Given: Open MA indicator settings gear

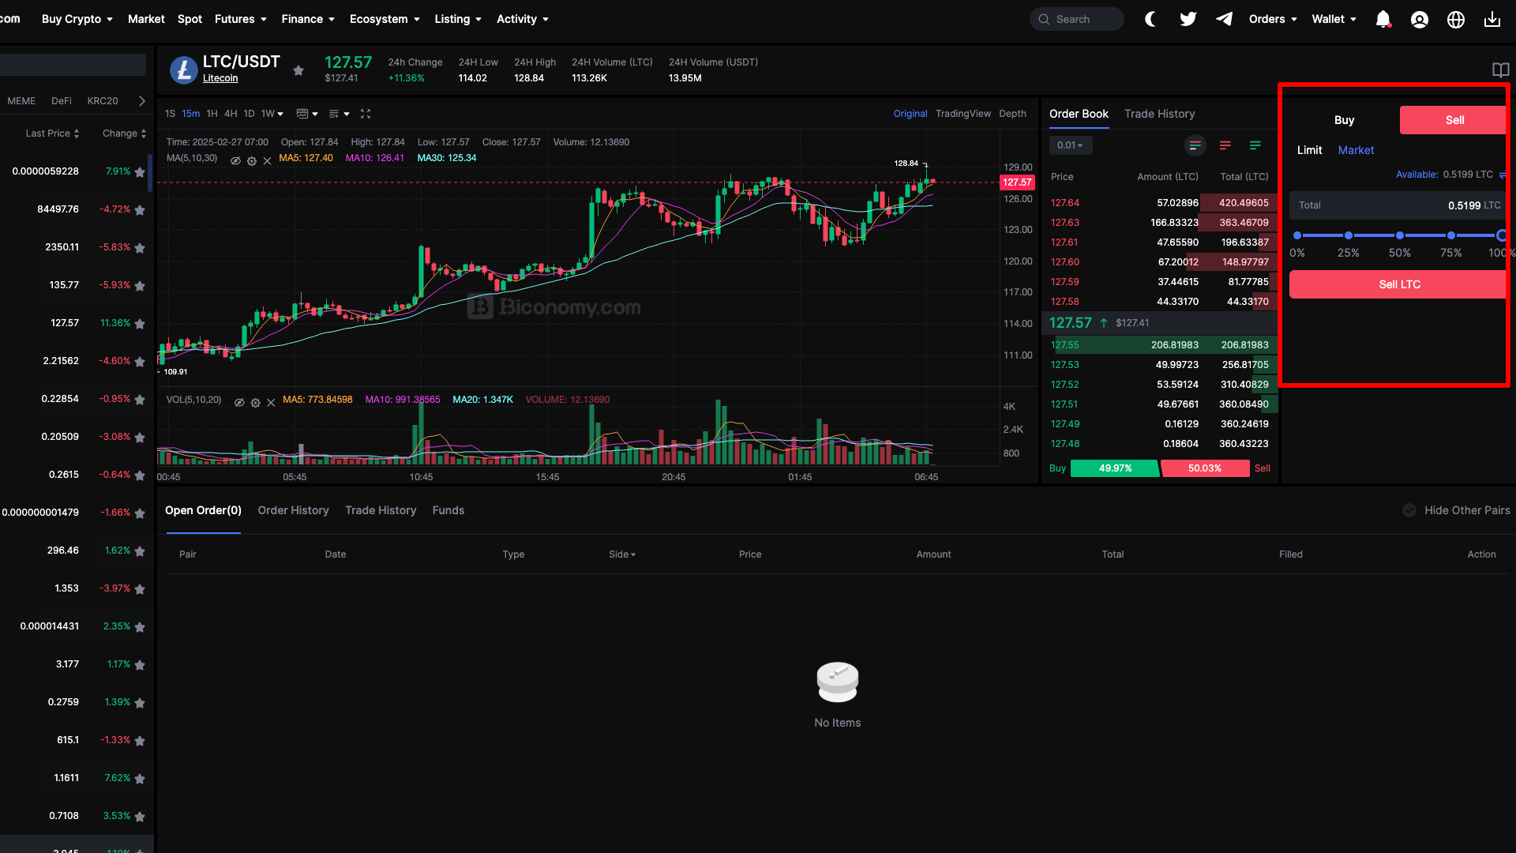Looking at the screenshot, I should 252,160.
